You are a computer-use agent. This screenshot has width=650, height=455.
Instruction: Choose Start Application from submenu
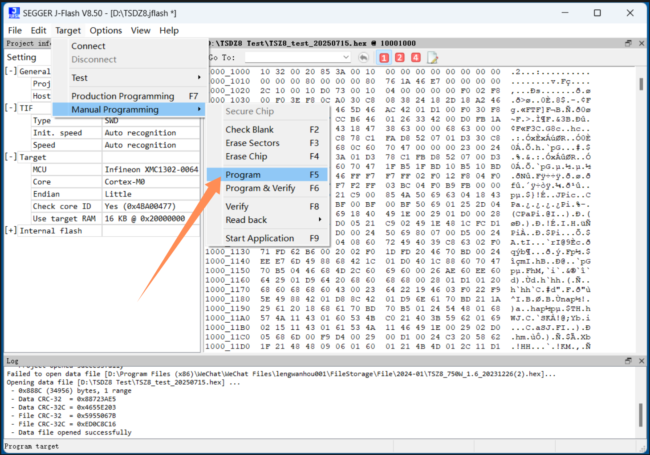click(268, 238)
